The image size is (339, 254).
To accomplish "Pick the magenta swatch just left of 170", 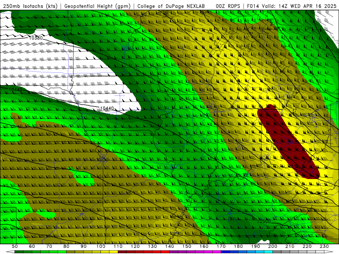I will click(217, 252).
